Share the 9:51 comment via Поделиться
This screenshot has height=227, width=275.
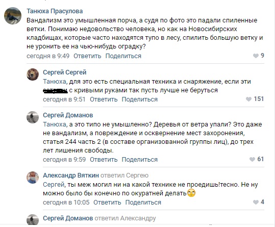[140, 99]
